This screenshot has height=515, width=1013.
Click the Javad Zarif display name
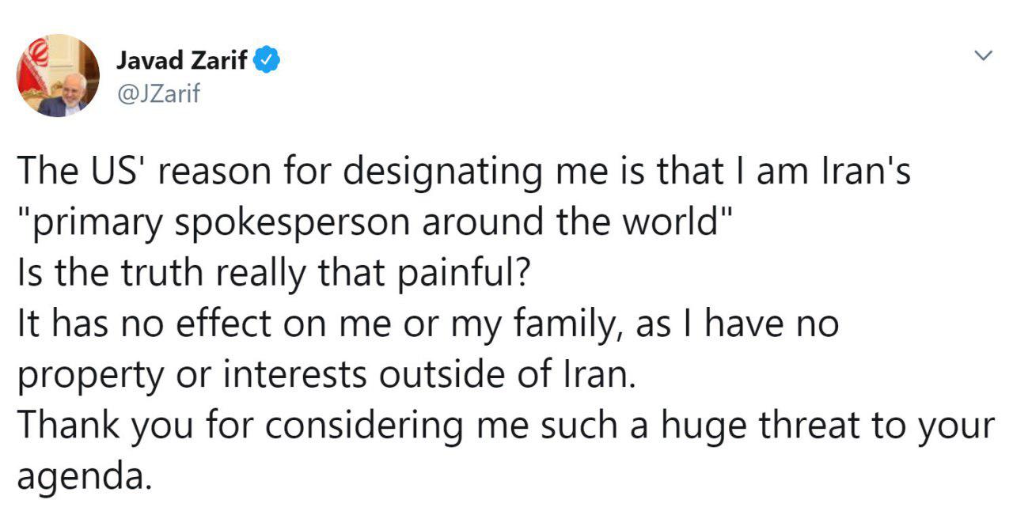(x=182, y=60)
